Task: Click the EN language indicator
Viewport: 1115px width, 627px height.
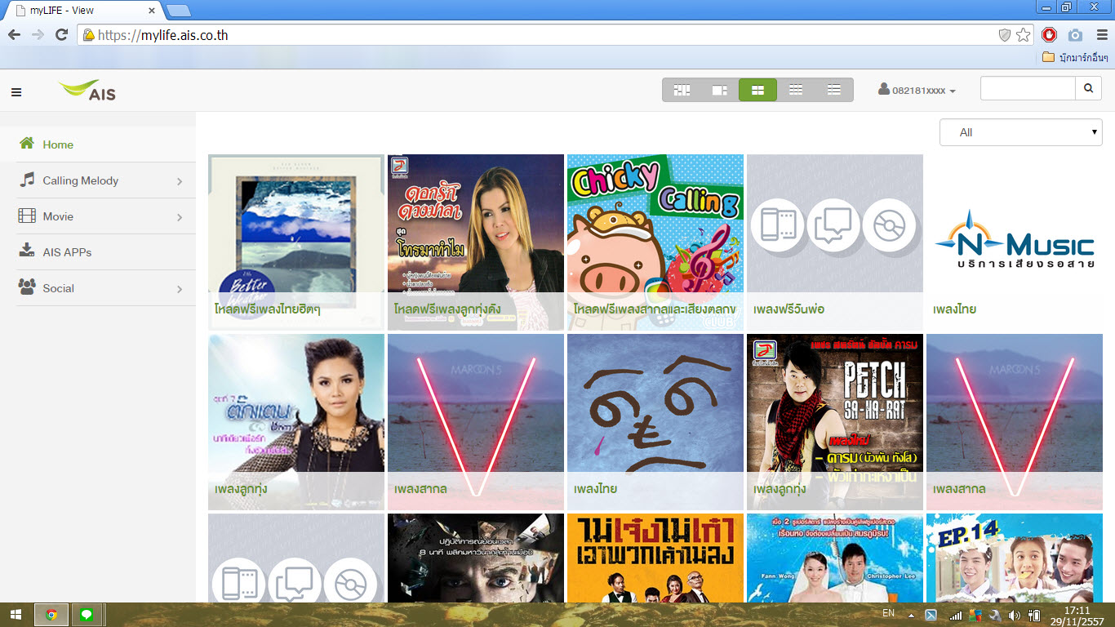Action: pos(888,613)
